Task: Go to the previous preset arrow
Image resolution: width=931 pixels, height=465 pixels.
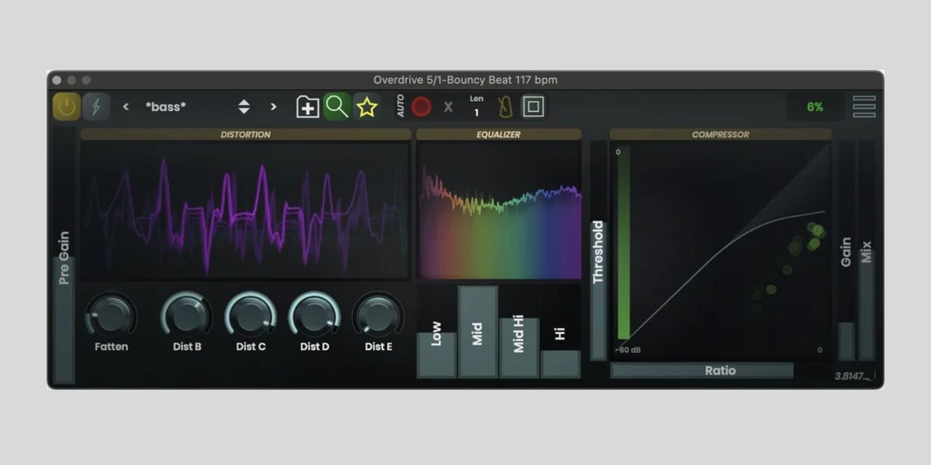Action: tap(126, 107)
